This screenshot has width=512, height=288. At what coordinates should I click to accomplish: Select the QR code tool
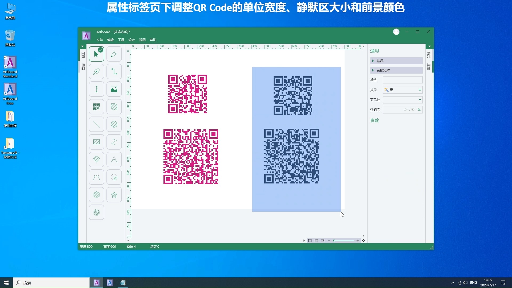[x=97, y=107]
